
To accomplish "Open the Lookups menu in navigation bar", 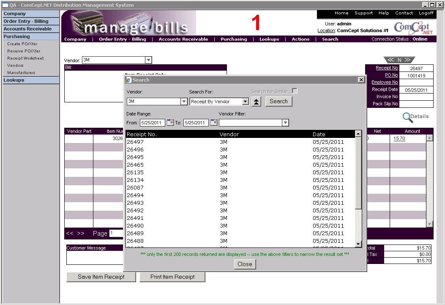I will pos(269,39).
